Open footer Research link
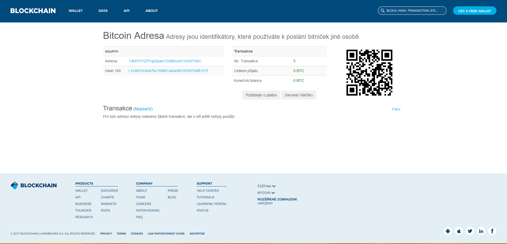This screenshot has height=244, width=507. [x=84, y=217]
